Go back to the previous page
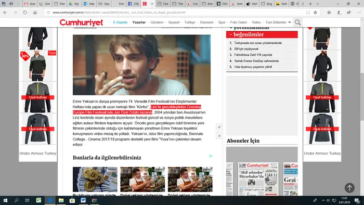This screenshot has width=364, height=205. click(5, 12)
